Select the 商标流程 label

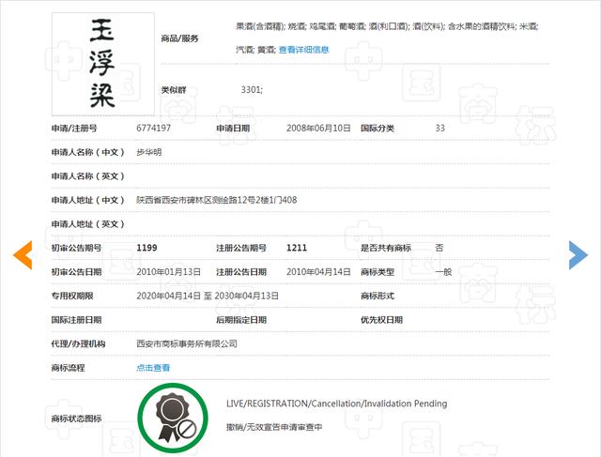coord(69,368)
